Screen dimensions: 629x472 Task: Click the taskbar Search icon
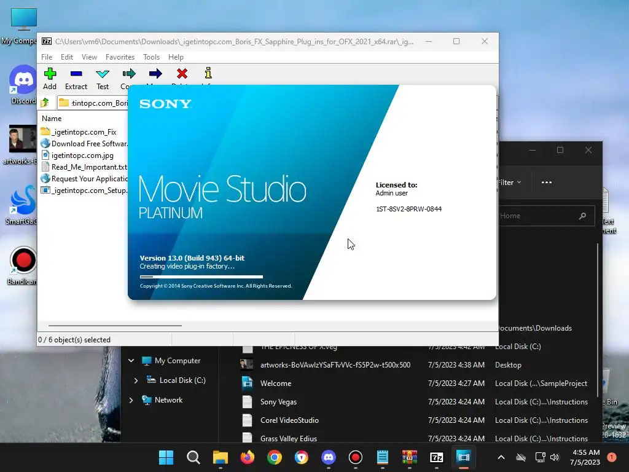[193, 457]
